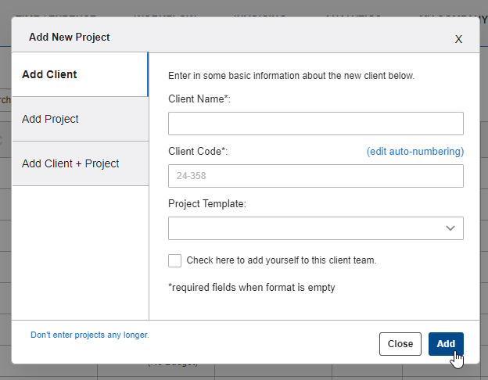This screenshot has height=380, width=488.
Task: Click the 'Client Code*:' field label
Action: pyautogui.click(x=198, y=151)
